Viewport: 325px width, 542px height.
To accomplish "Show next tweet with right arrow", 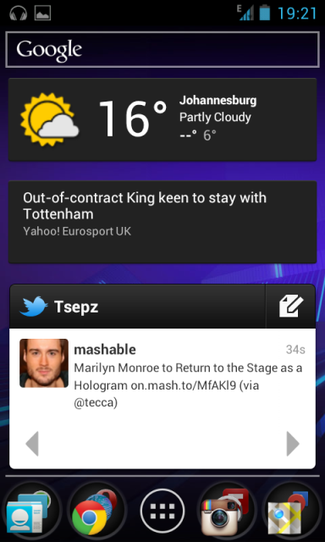I will (x=293, y=444).
